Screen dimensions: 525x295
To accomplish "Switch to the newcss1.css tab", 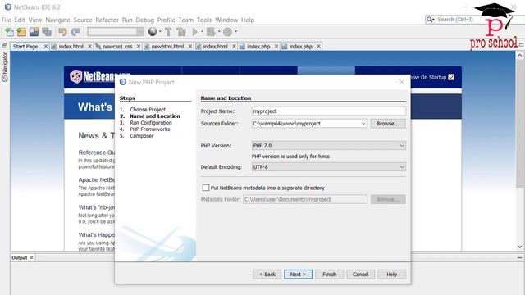I will (x=117, y=47).
